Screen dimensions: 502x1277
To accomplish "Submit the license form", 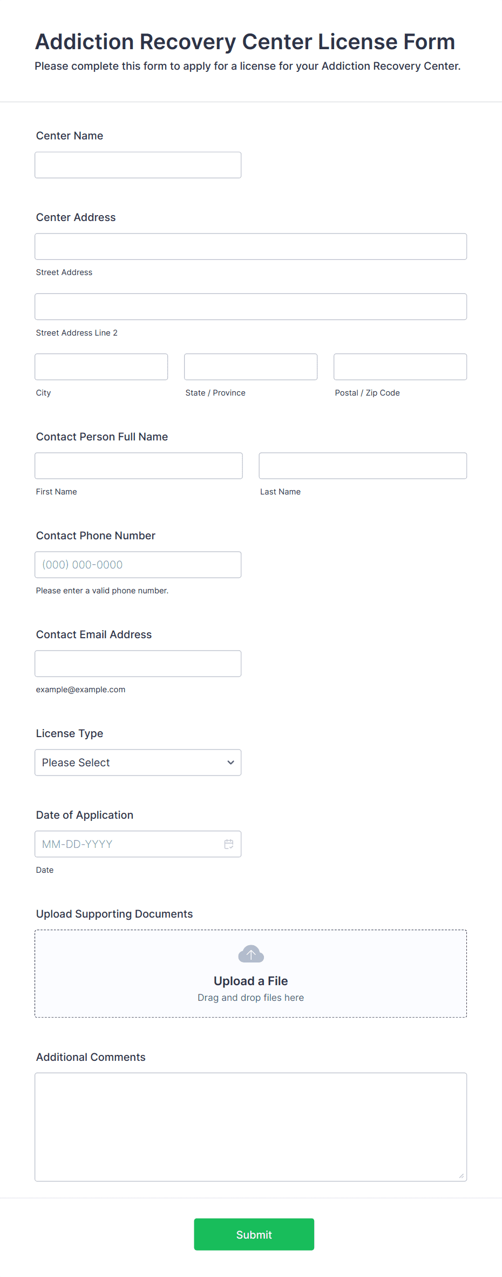I will pyautogui.click(x=254, y=1234).
